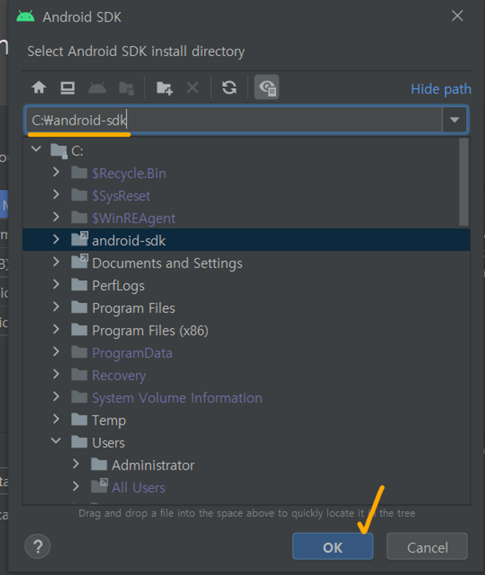Expand the Recovery folder
The image size is (485, 575).
[56, 373]
